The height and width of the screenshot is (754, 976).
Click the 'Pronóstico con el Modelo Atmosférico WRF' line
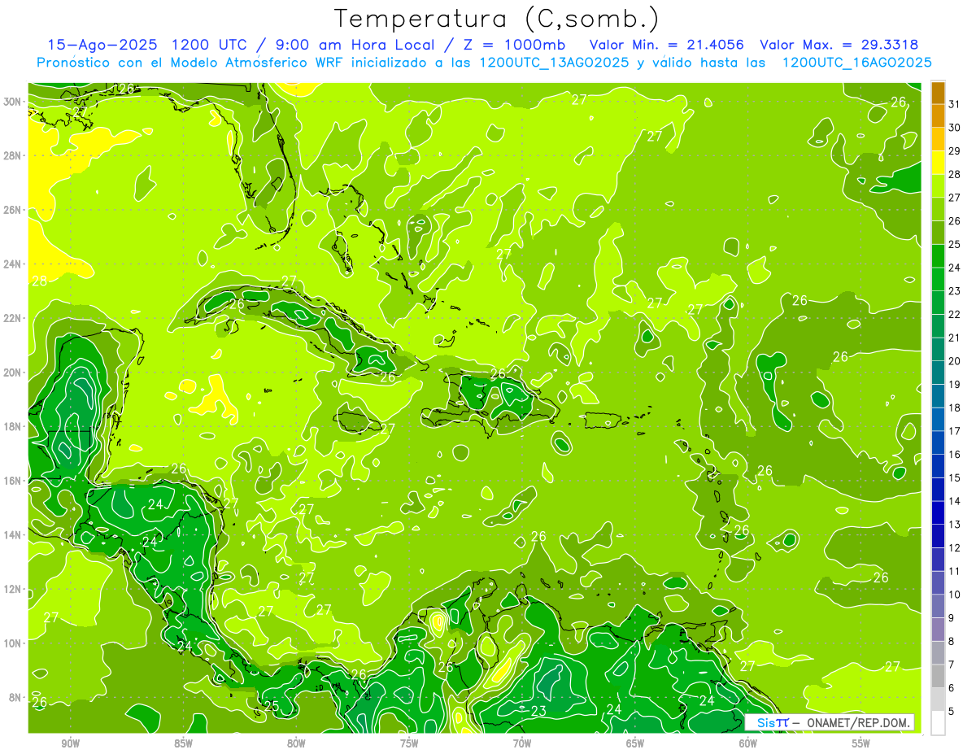[x=190, y=63]
